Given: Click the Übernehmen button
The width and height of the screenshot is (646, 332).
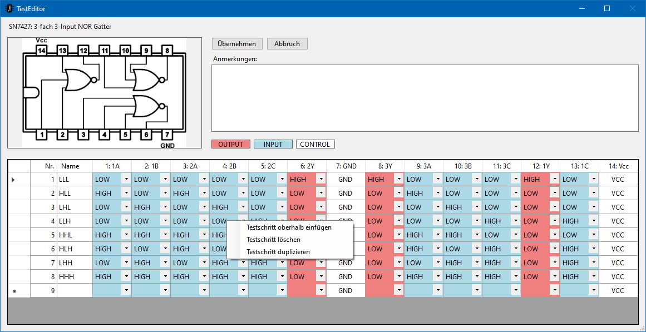Looking at the screenshot, I should [x=237, y=44].
